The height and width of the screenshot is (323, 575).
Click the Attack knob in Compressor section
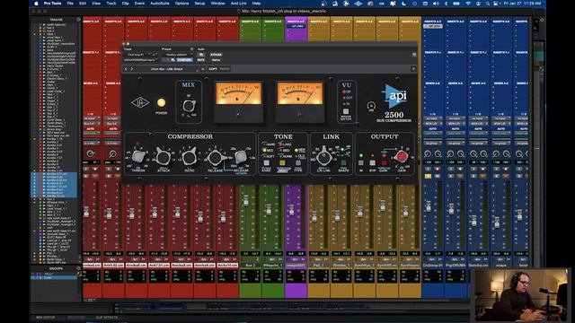tap(164, 157)
